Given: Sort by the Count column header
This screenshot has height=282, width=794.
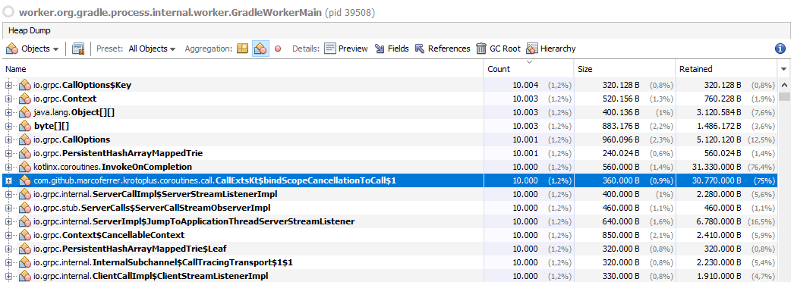Looking at the screenshot, I should coord(528,69).
